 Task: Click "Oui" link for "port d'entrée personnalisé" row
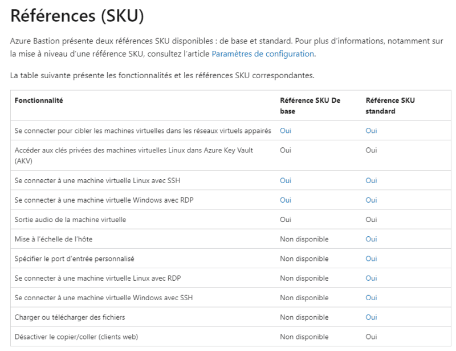(371, 259)
